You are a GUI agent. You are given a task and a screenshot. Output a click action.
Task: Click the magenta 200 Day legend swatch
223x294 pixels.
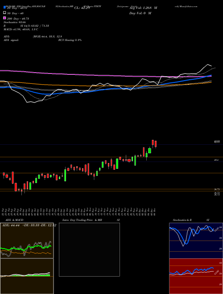pyautogui.click(x=4, y=18)
